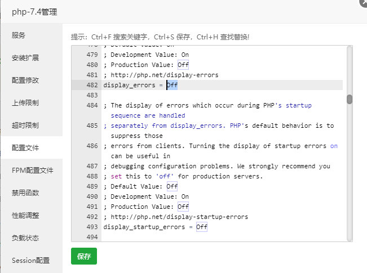Click http://php.net/display-errors comment text
The height and width of the screenshot is (273, 367).
point(164,75)
